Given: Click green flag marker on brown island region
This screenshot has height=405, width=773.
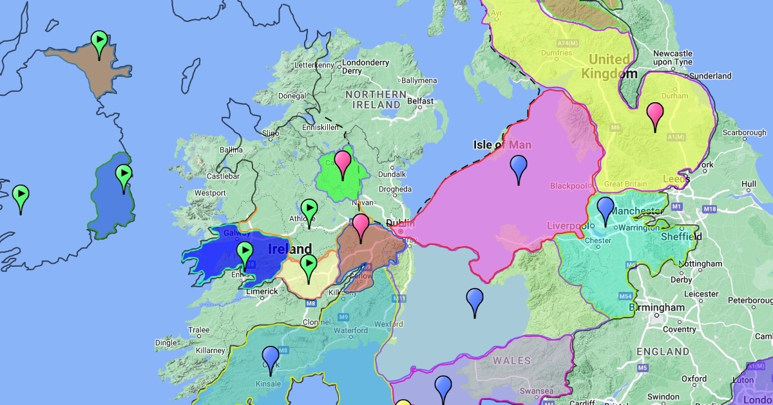Looking at the screenshot, I should point(99,44).
